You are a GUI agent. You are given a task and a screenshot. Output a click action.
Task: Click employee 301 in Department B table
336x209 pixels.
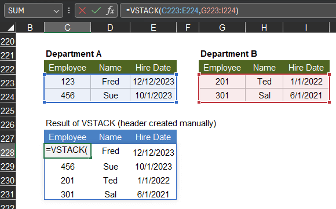coord(222,96)
